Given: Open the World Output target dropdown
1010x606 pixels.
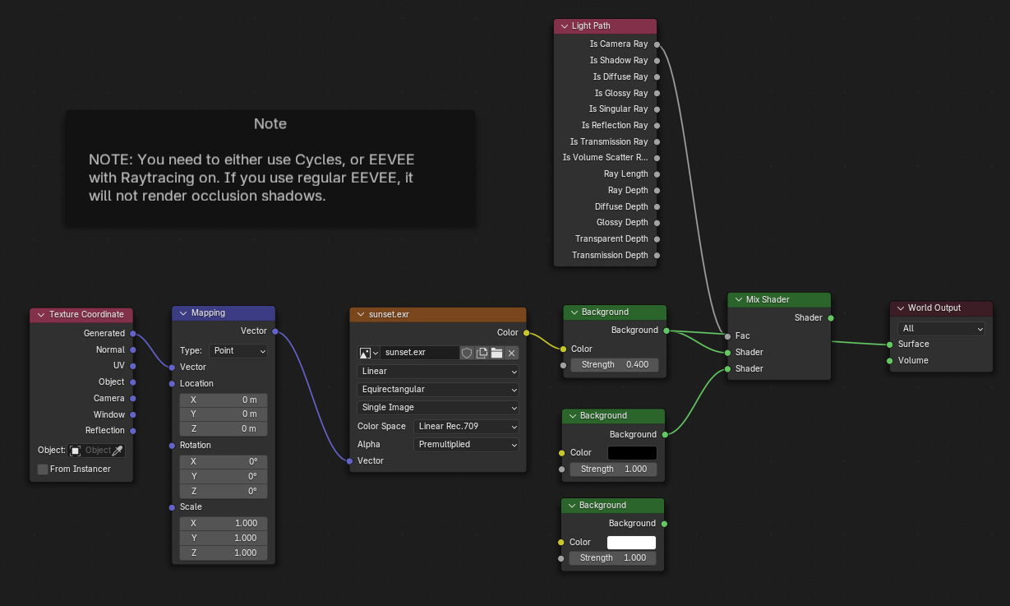Looking at the screenshot, I should point(941,329).
